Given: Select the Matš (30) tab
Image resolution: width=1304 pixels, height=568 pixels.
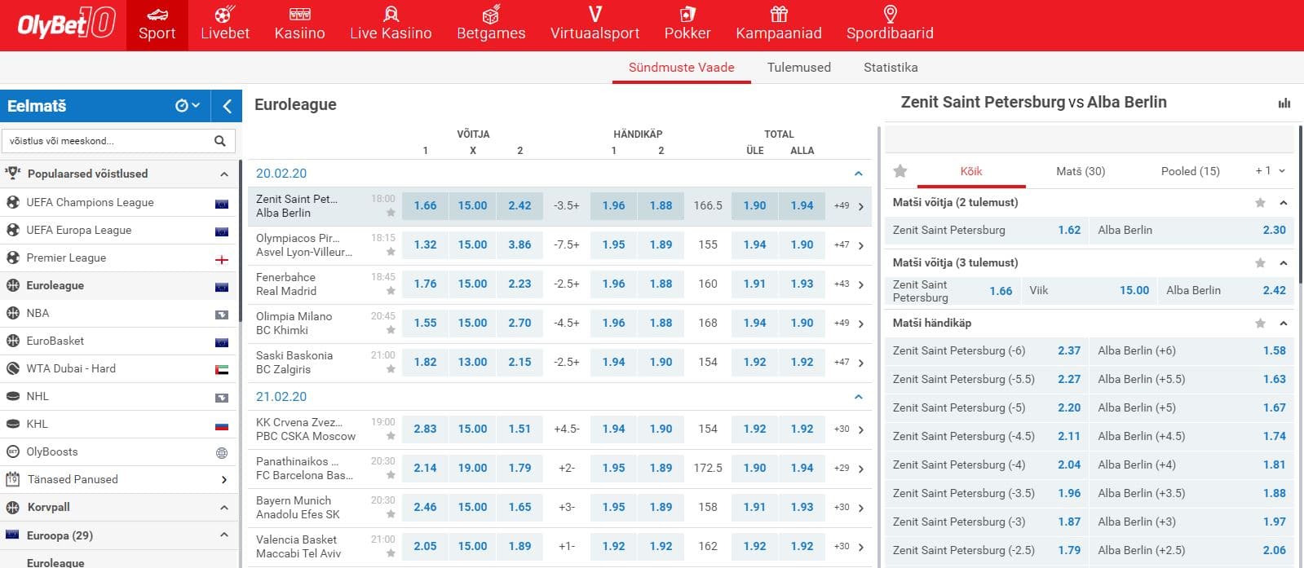Looking at the screenshot, I should click(x=1080, y=171).
